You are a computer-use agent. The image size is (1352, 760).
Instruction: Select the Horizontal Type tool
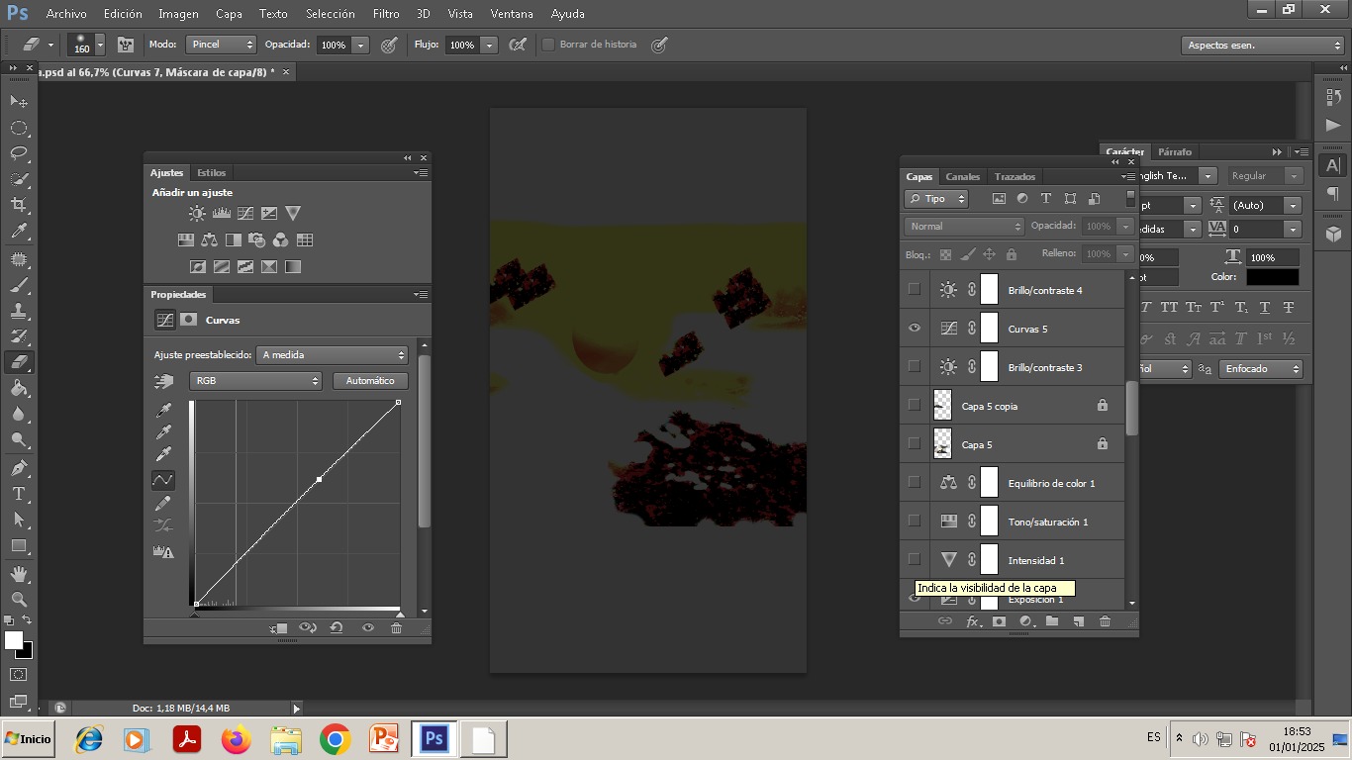19,494
